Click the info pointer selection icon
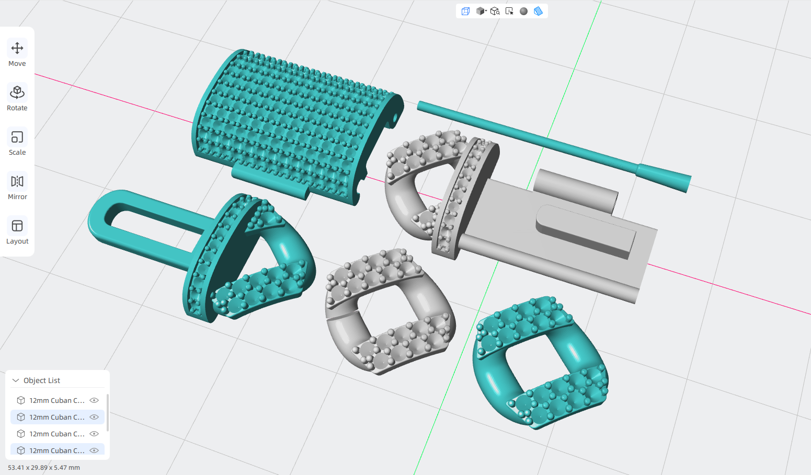This screenshot has height=475, width=811. click(x=509, y=11)
